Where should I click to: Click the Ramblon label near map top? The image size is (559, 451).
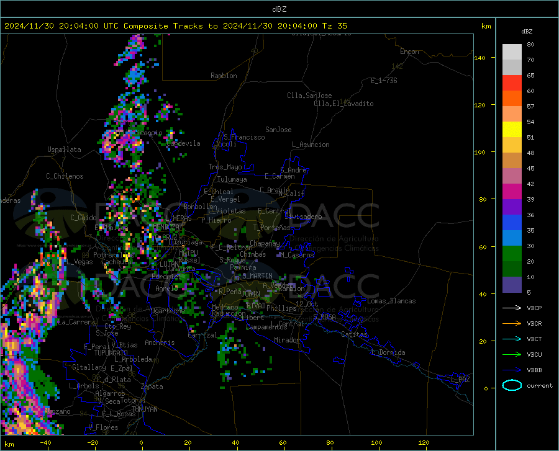(x=224, y=76)
